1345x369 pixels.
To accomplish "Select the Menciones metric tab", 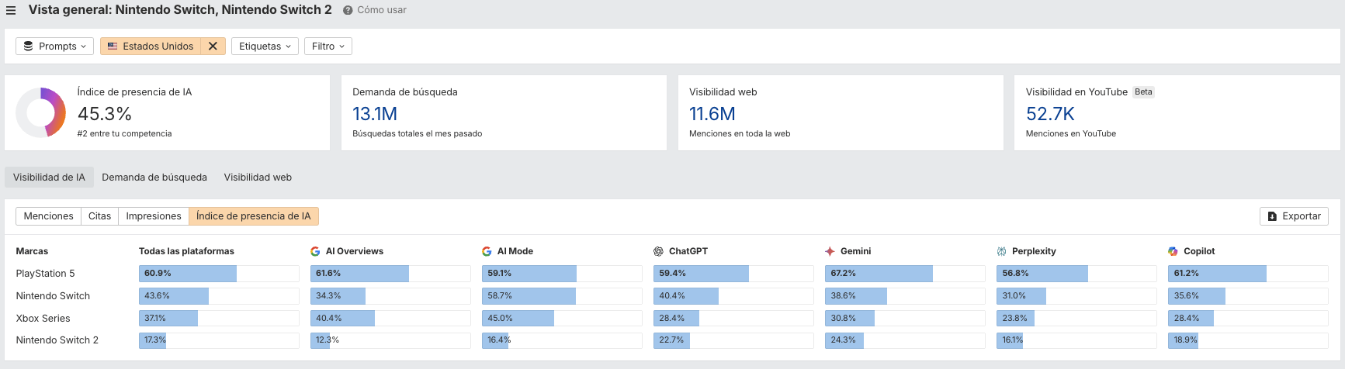I will [x=48, y=216].
